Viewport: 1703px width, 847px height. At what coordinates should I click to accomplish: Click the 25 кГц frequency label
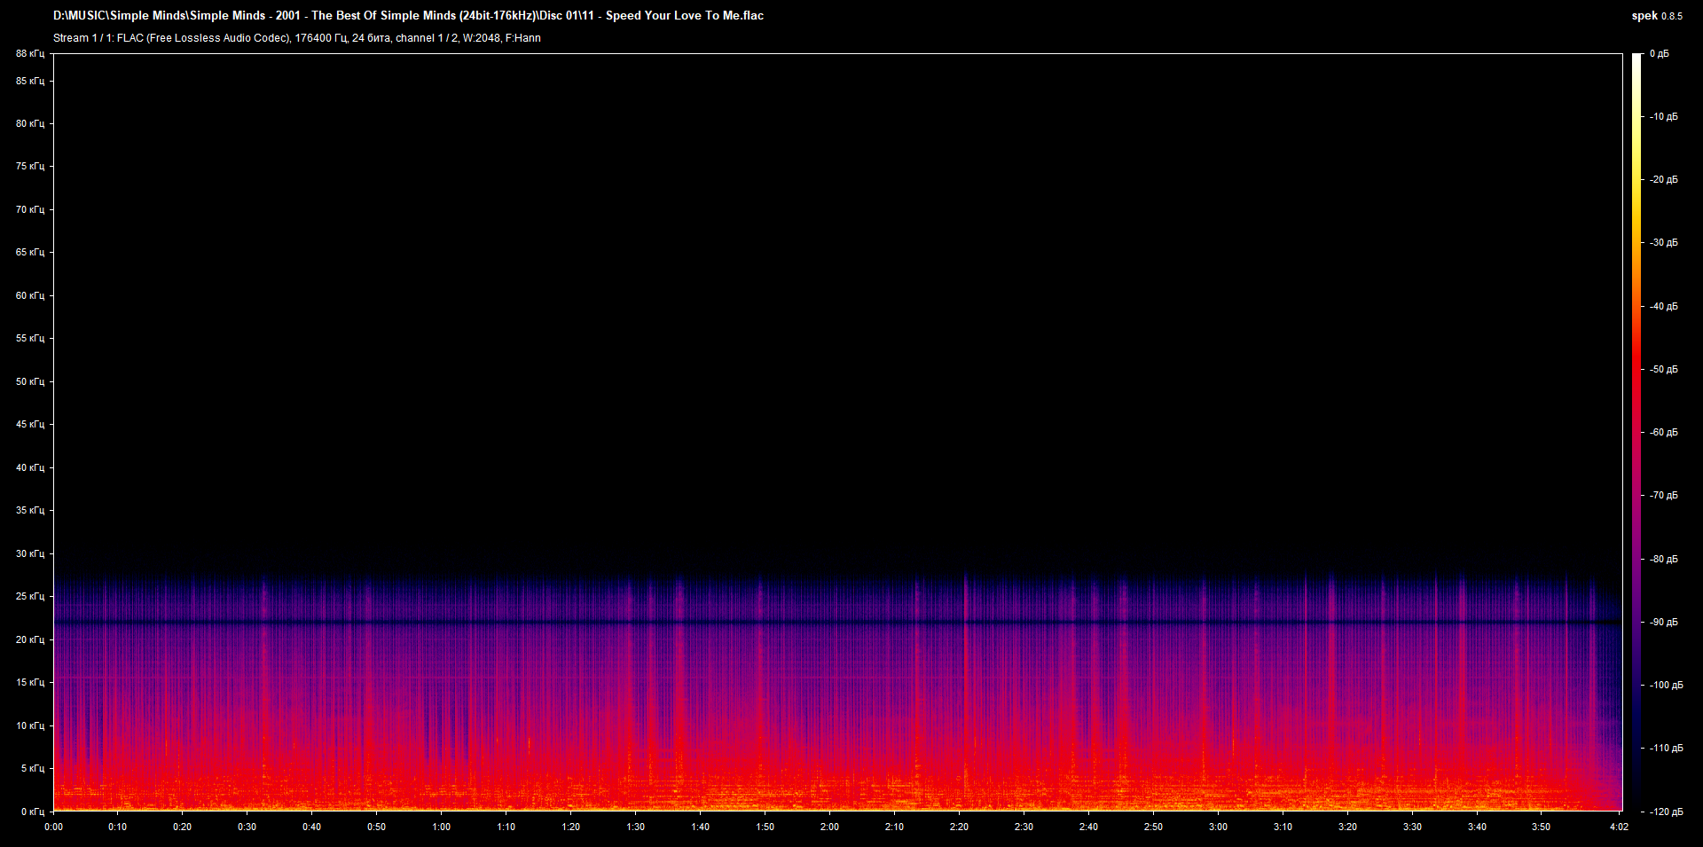coord(30,596)
